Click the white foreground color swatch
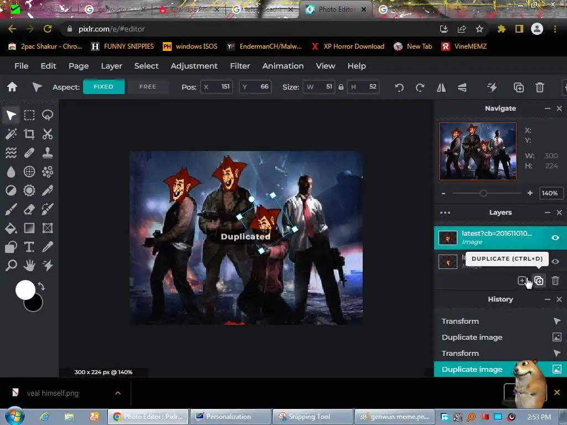 tap(25, 290)
